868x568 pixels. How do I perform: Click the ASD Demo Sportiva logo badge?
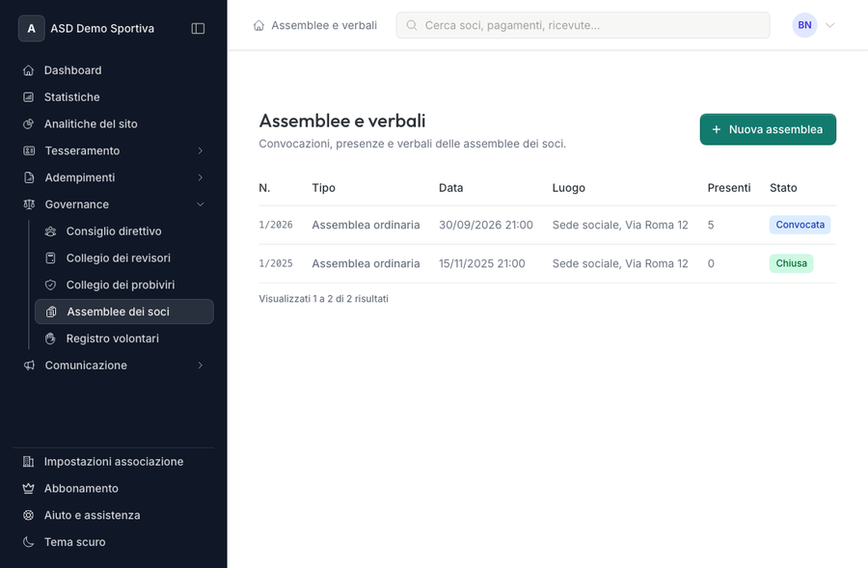tap(32, 28)
